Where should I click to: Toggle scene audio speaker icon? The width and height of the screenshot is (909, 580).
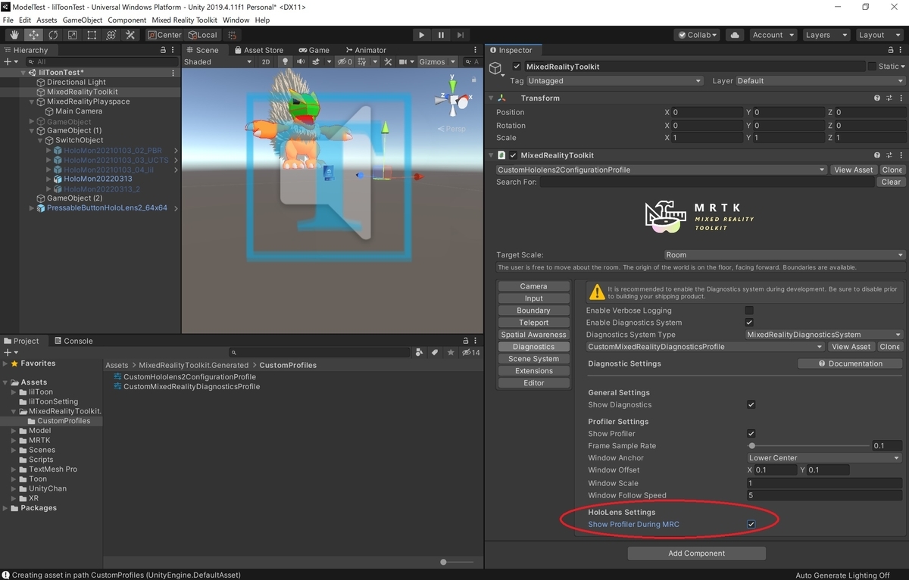301,62
